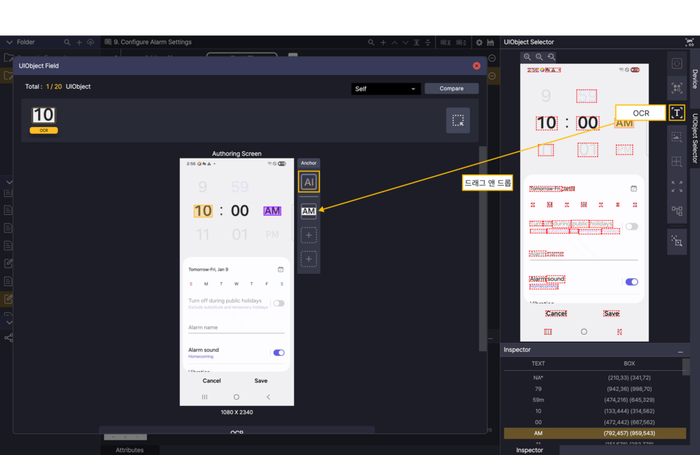Minimize the Inspector panel
700x455 pixels.
[680, 350]
